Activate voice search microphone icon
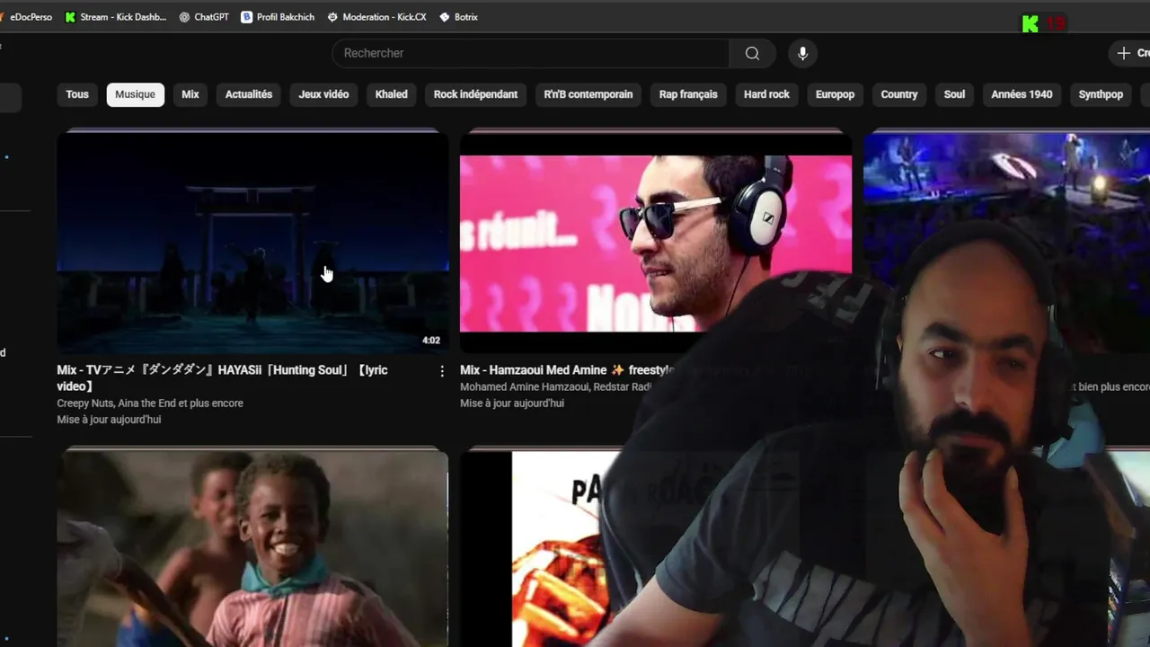1150x647 pixels. tap(802, 53)
